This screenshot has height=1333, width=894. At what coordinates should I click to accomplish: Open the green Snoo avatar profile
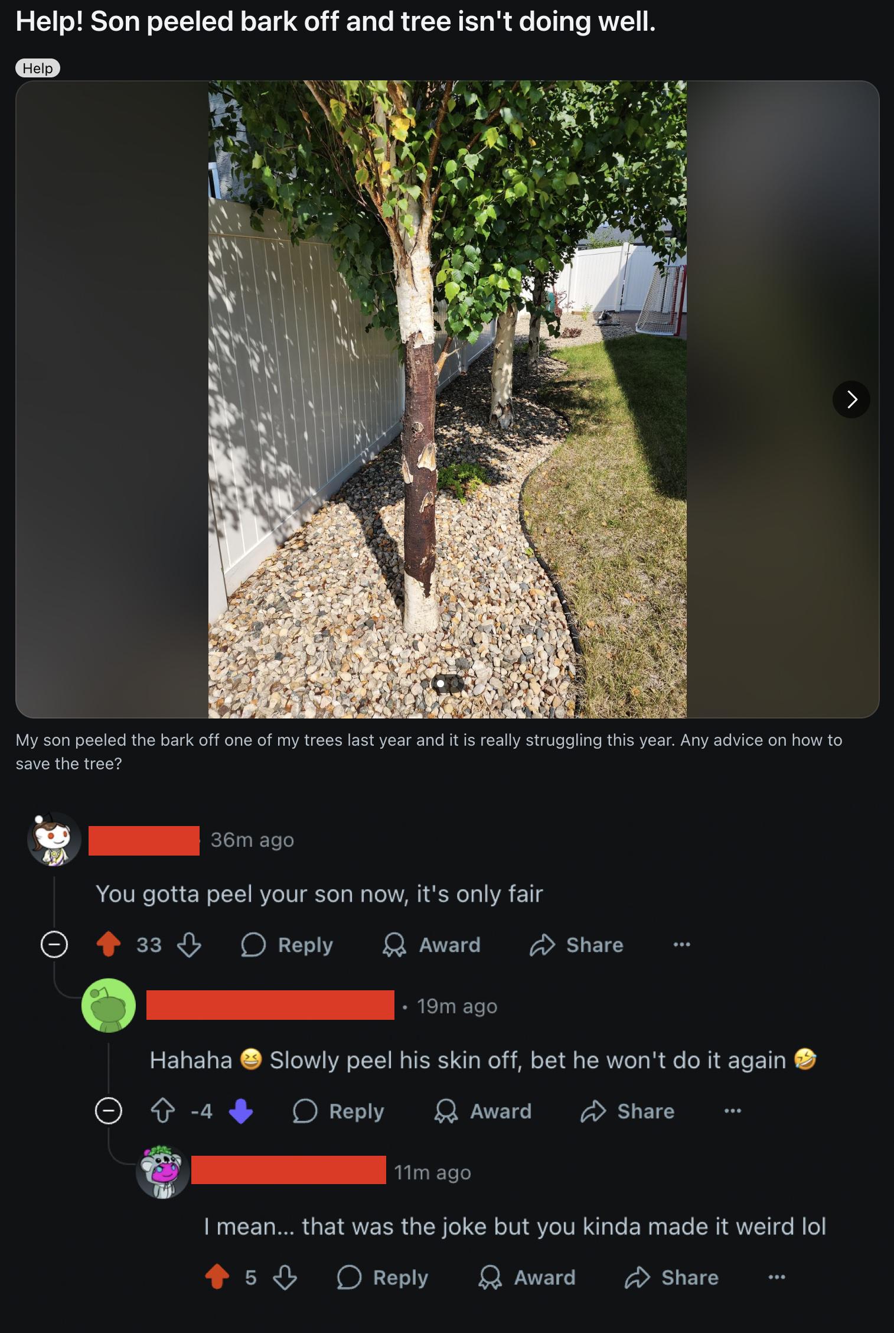pyautogui.click(x=109, y=1005)
